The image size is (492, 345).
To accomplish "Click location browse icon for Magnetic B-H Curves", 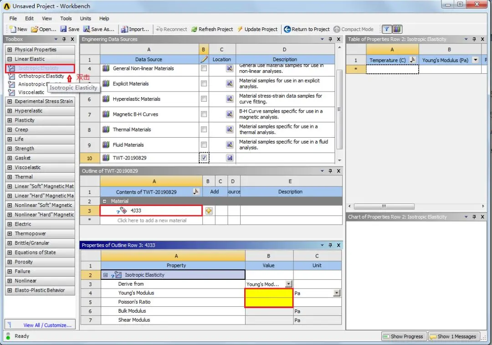I will pyautogui.click(x=230, y=114).
